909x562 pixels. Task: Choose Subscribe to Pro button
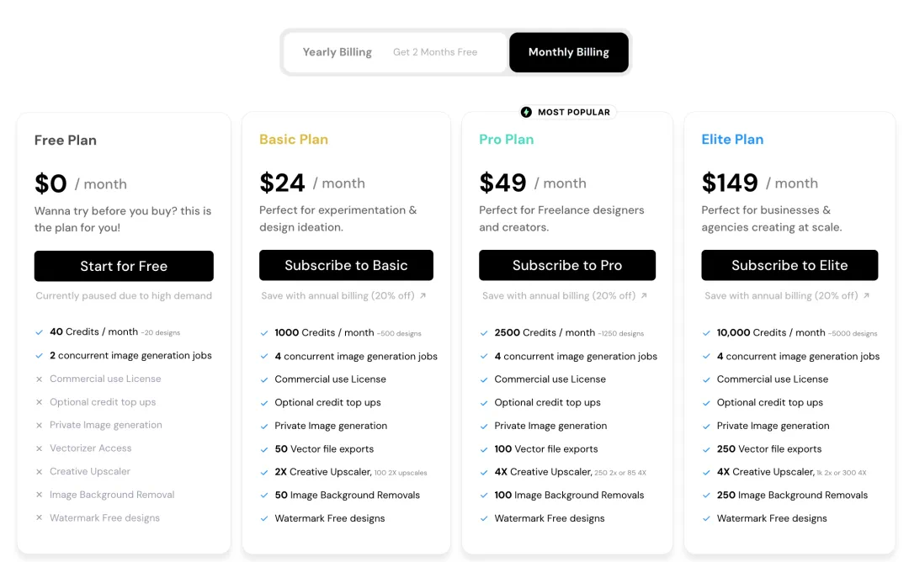point(566,265)
